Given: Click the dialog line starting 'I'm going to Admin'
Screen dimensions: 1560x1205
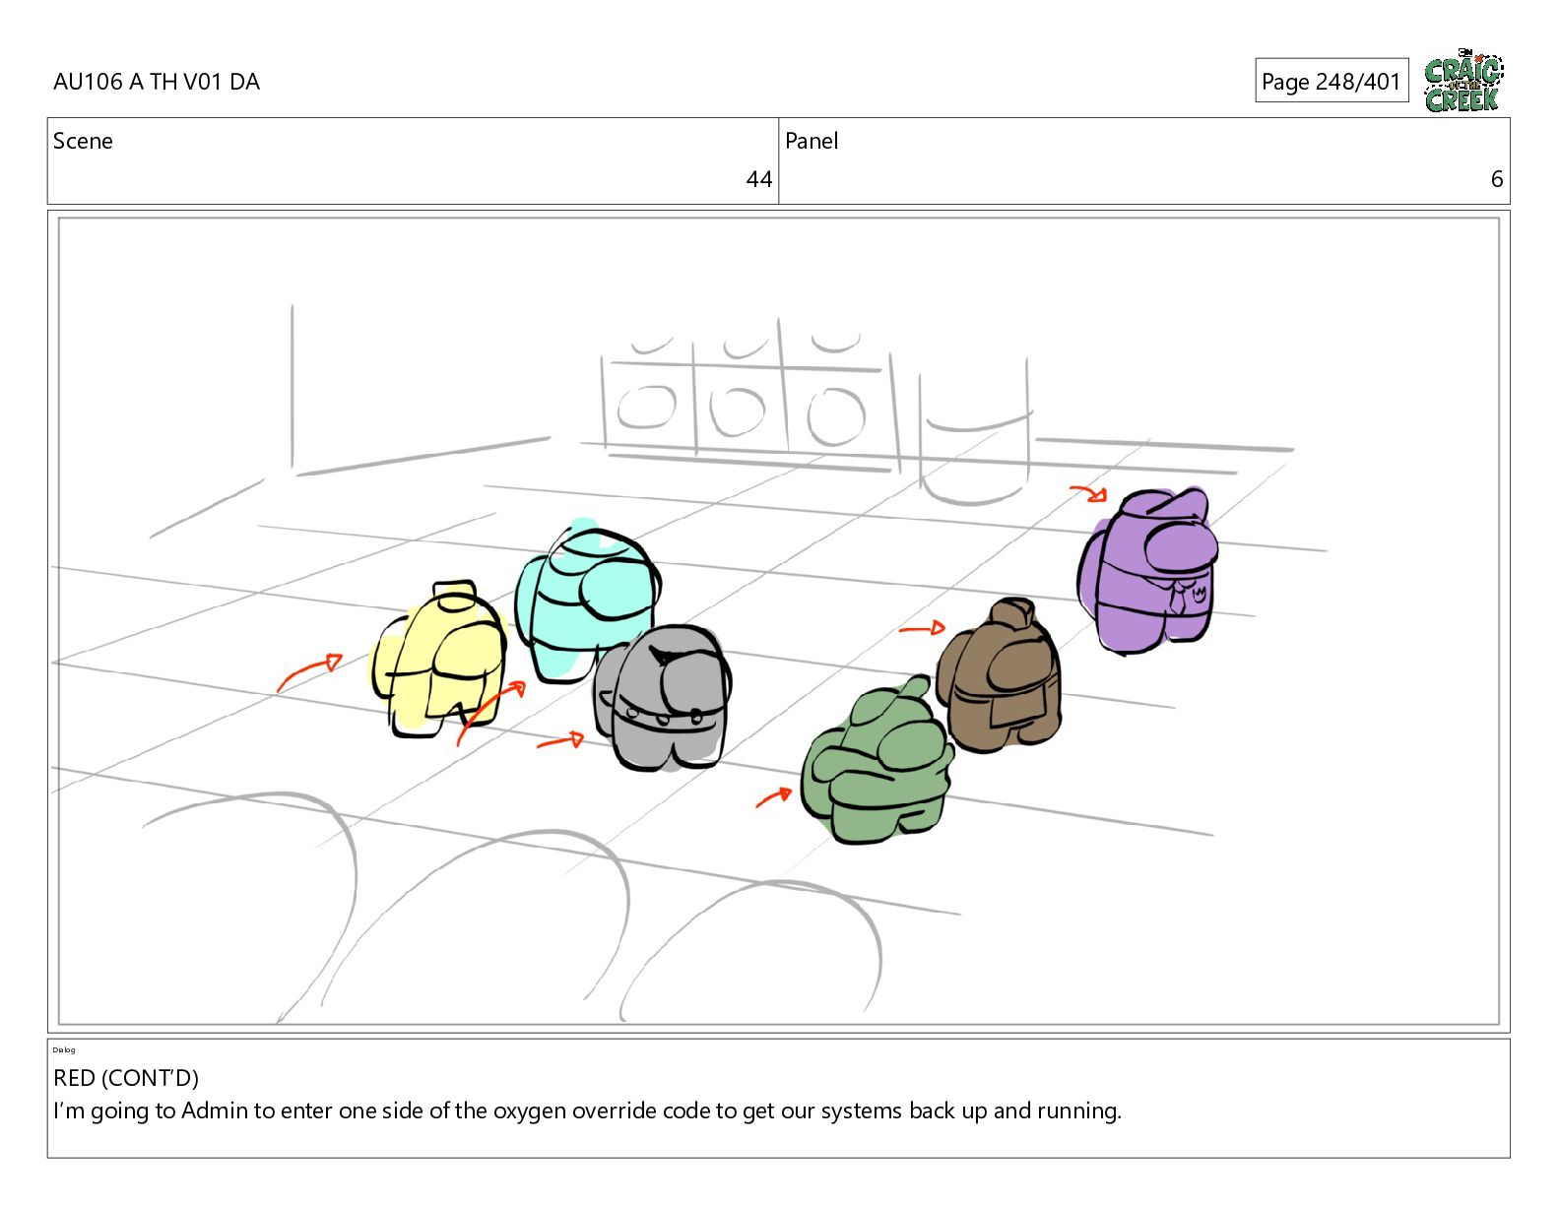Looking at the screenshot, I should tap(587, 1111).
